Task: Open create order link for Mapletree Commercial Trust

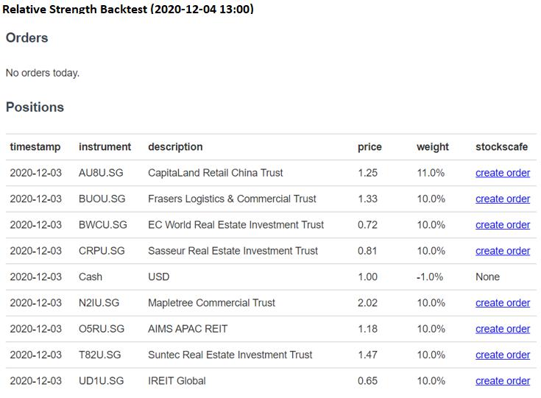Action: 502,303
